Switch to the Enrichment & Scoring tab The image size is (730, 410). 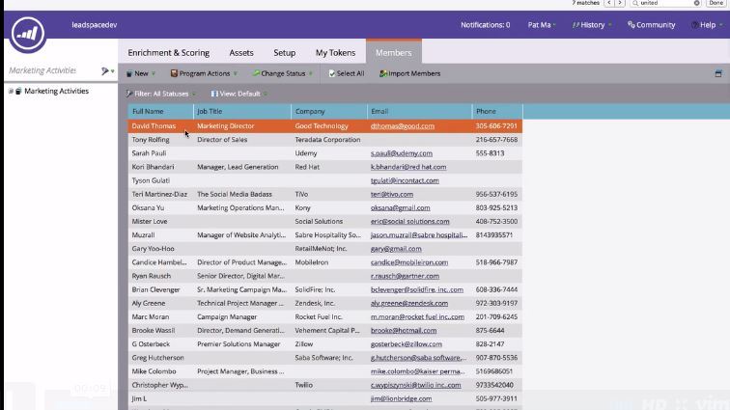tap(168, 52)
